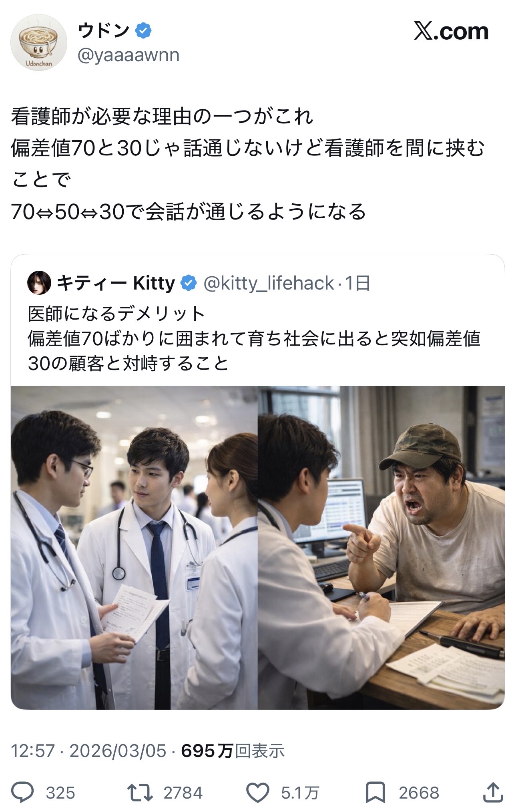Image resolution: width=516 pixels, height=811 pixels.
Task: Tap the repost arrows icon
Action: coord(140,793)
